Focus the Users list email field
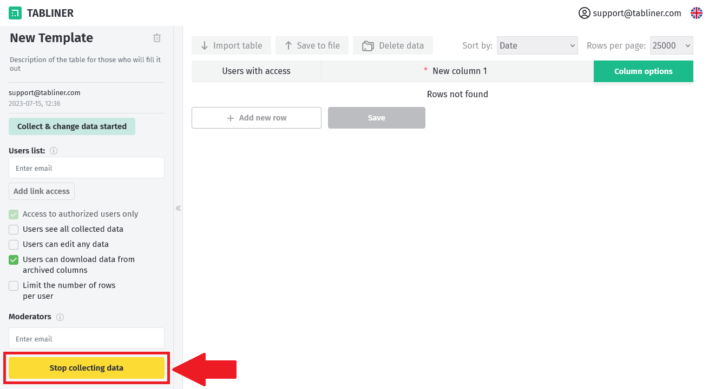The height and width of the screenshot is (389, 715). [87, 168]
